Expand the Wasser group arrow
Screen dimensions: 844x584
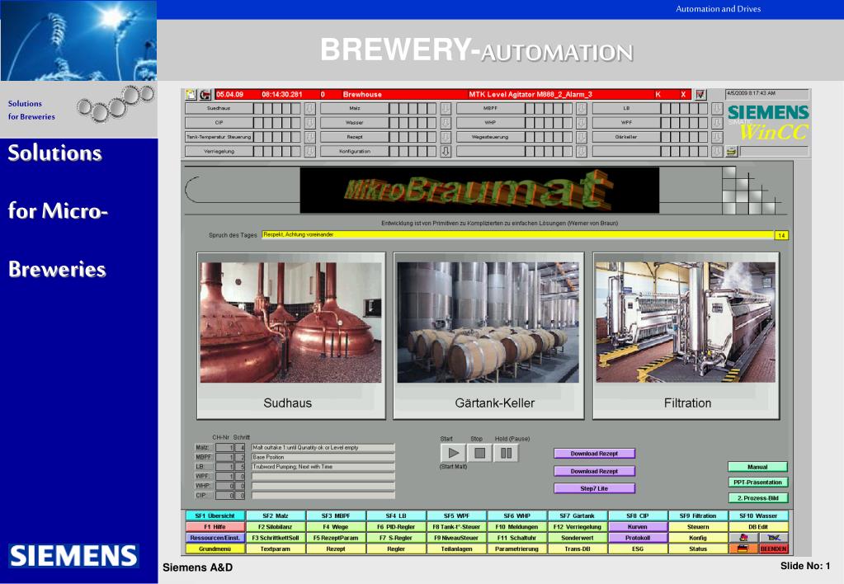(446, 123)
